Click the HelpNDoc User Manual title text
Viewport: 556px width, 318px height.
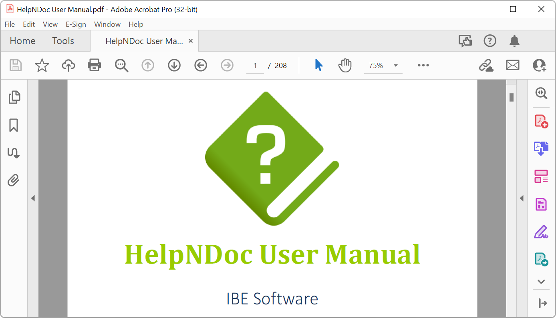point(272,255)
